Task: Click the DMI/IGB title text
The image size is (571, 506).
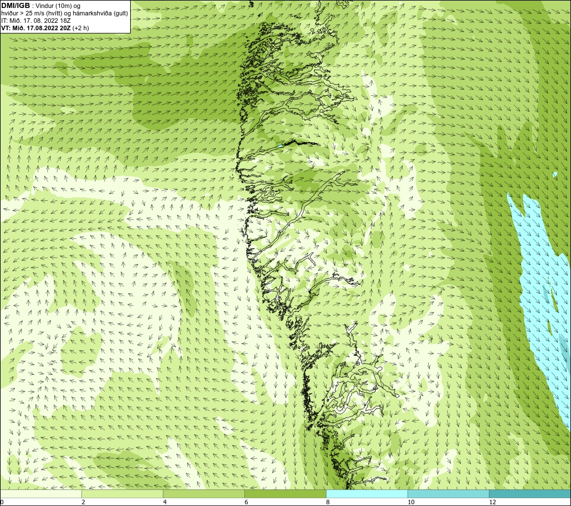Action: [x=15, y=6]
